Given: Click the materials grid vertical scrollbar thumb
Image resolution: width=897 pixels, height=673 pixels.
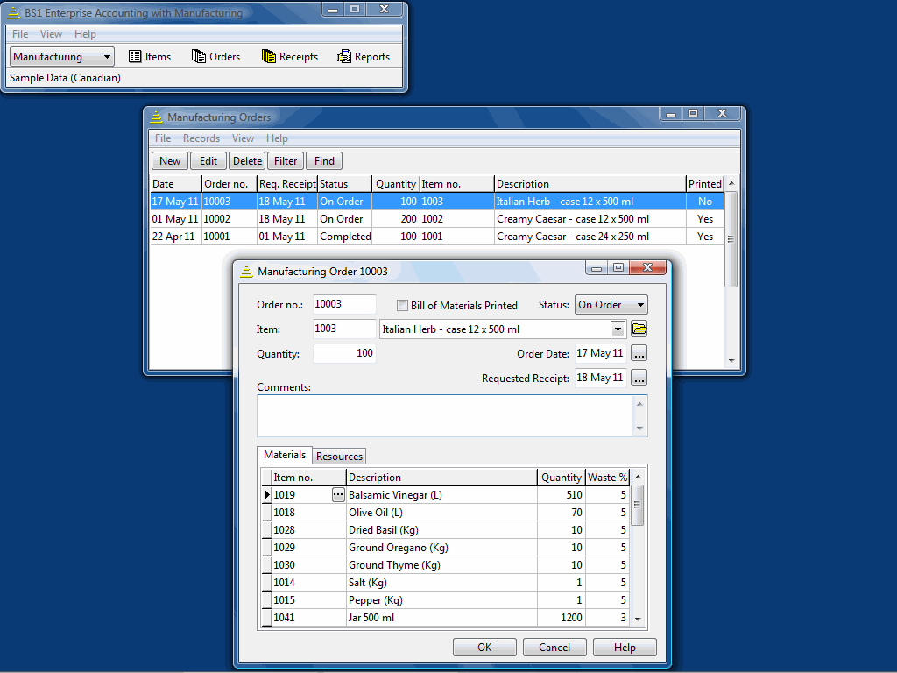Looking at the screenshot, I should (x=638, y=505).
